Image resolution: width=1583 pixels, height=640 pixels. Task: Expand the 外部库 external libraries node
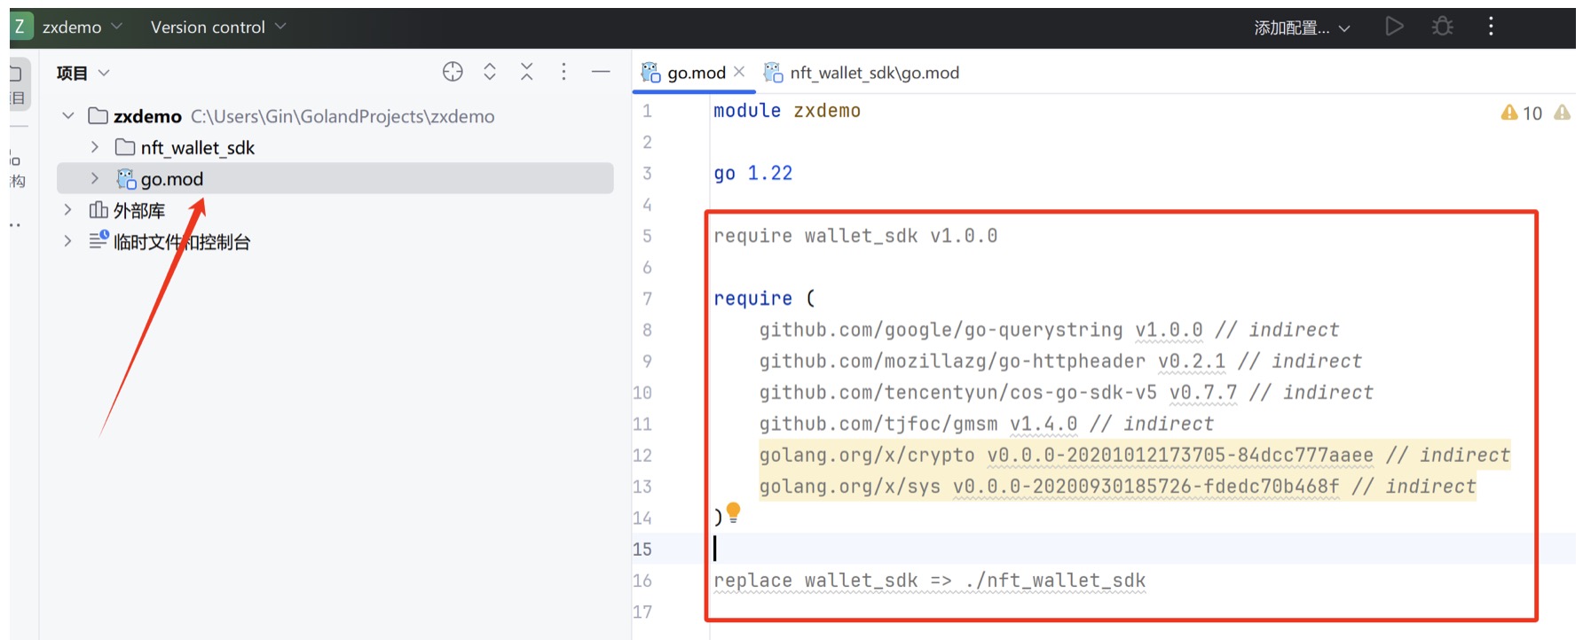(x=68, y=210)
